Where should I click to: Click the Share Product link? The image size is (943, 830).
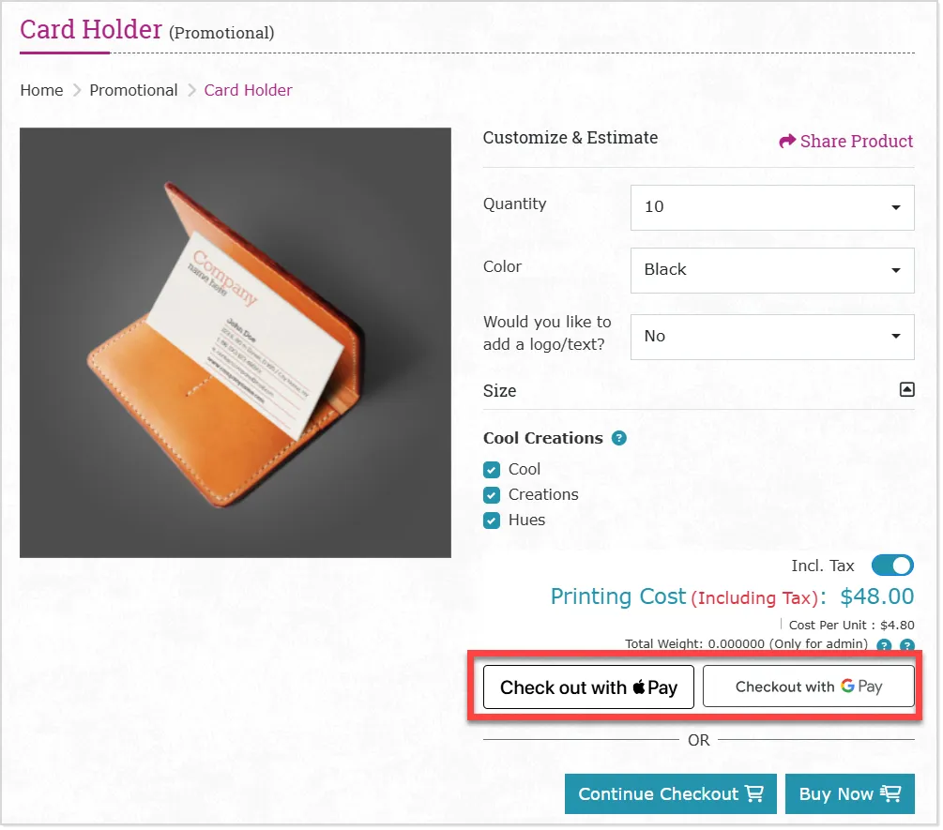click(848, 142)
